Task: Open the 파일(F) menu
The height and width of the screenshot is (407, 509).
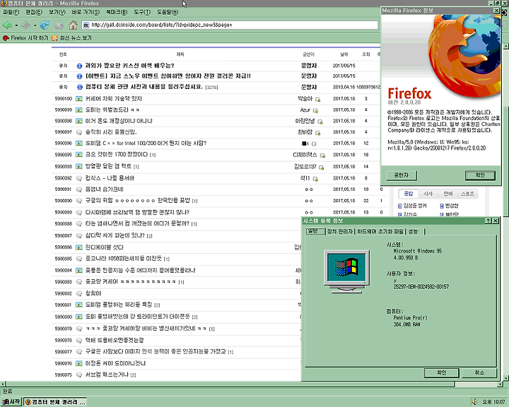Action: pyautogui.click(x=11, y=12)
